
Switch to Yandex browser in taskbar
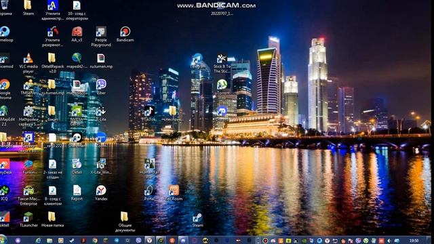pyautogui.click(x=149, y=241)
